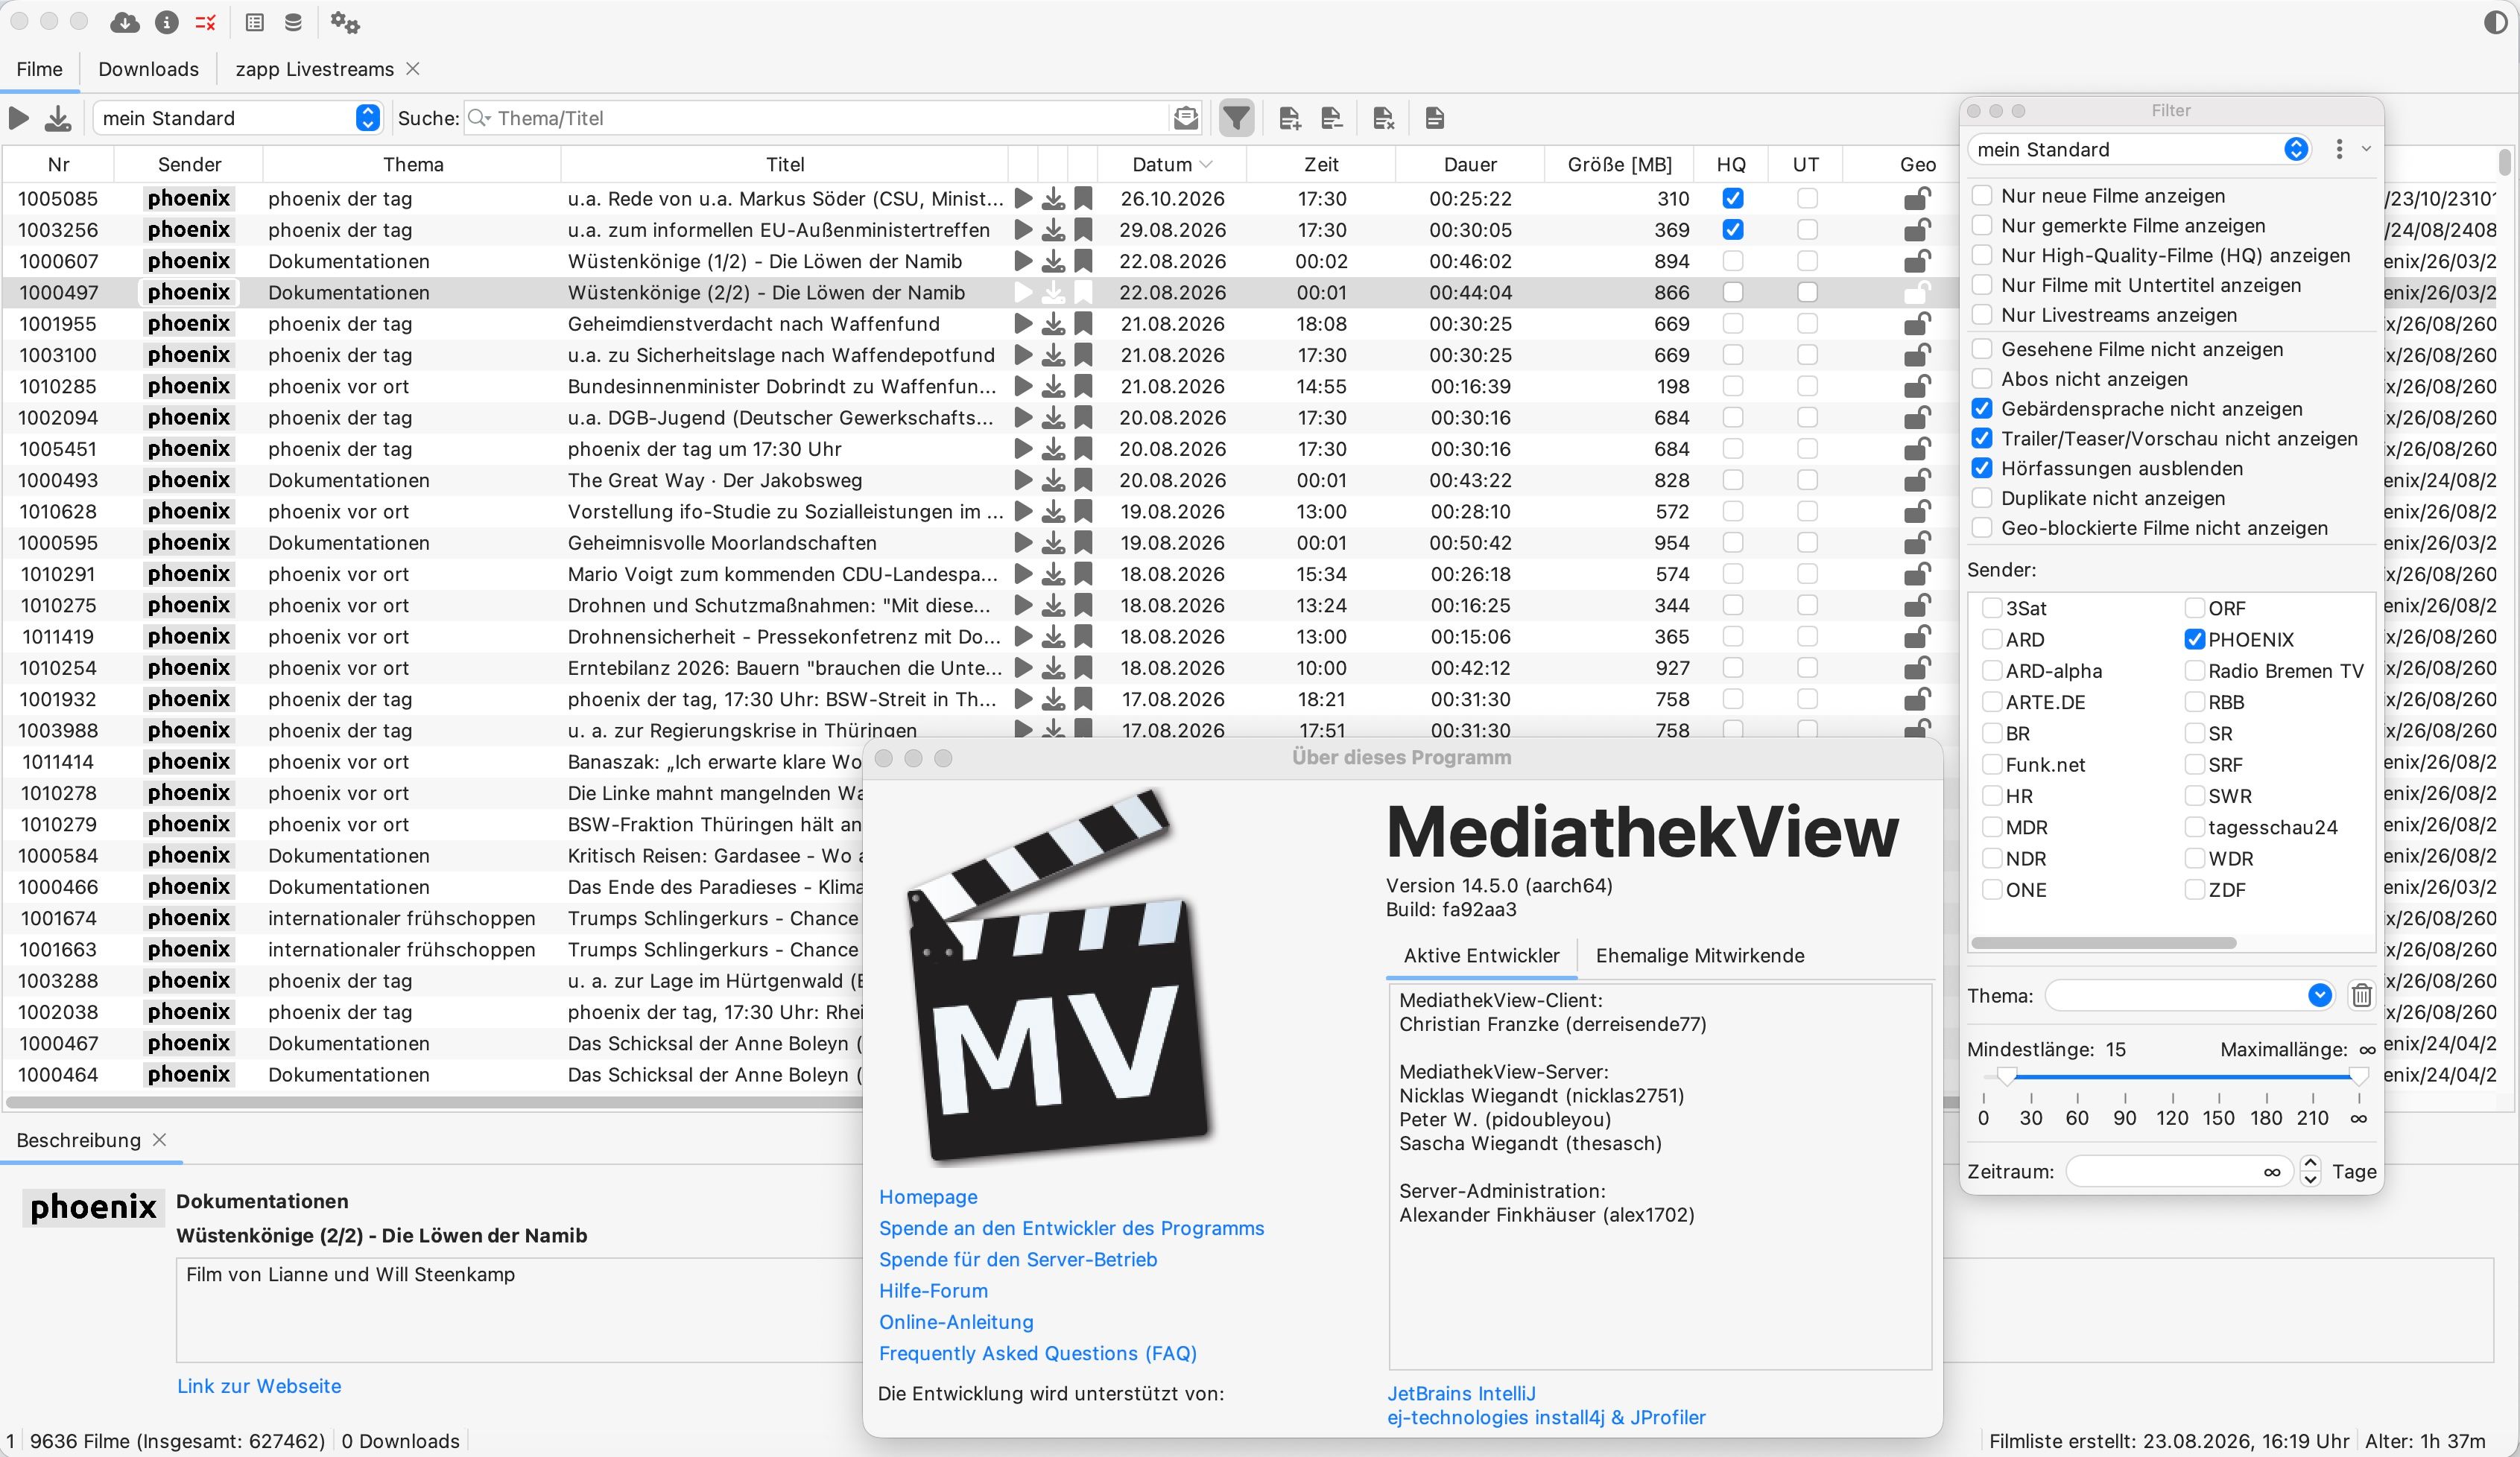Click 'Link zur Webseite' in the description
Image resolution: width=2520 pixels, height=1457 pixels.
[x=259, y=1386]
